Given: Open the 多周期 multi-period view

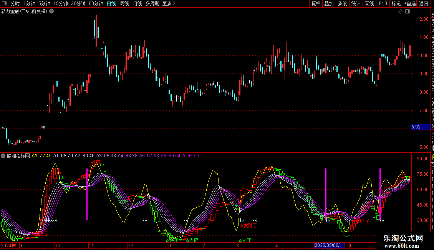Looking at the screenshot, I should 152,3.
